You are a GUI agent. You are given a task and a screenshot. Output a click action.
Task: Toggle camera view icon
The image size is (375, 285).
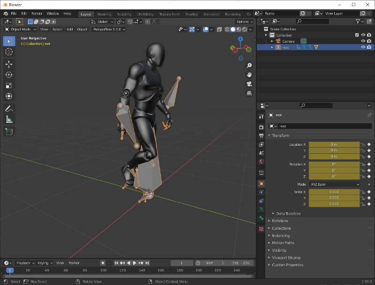click(x=249, y=84)
